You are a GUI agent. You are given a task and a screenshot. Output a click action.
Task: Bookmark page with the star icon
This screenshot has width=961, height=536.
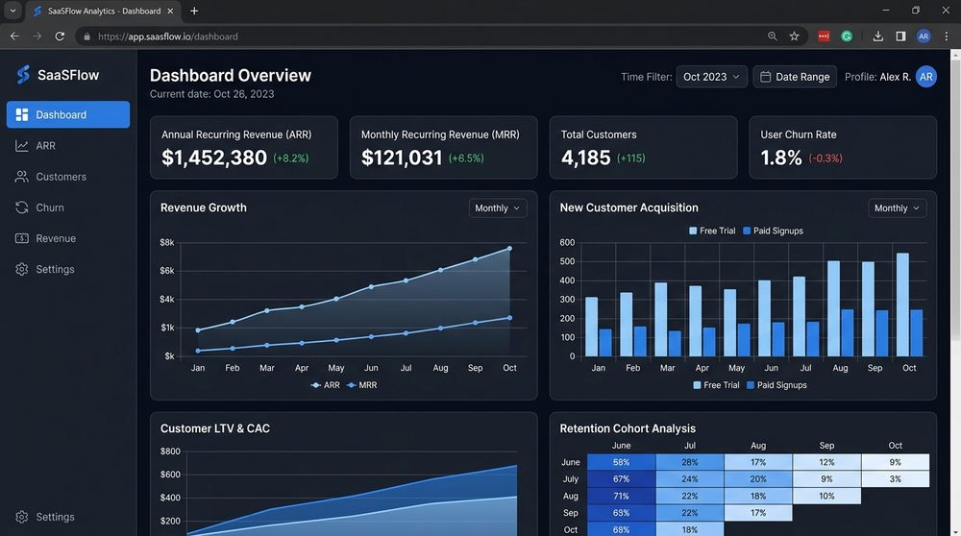pyautogui.click(x=795, y=37)
